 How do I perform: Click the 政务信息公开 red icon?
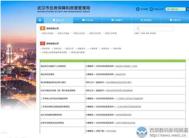pyautogui.click(x=43, y=43)
